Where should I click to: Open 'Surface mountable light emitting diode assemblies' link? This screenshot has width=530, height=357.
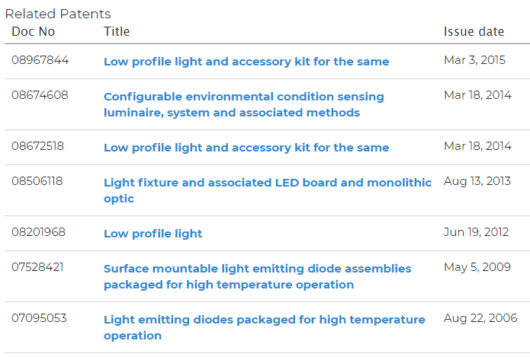tap(257, 276)
